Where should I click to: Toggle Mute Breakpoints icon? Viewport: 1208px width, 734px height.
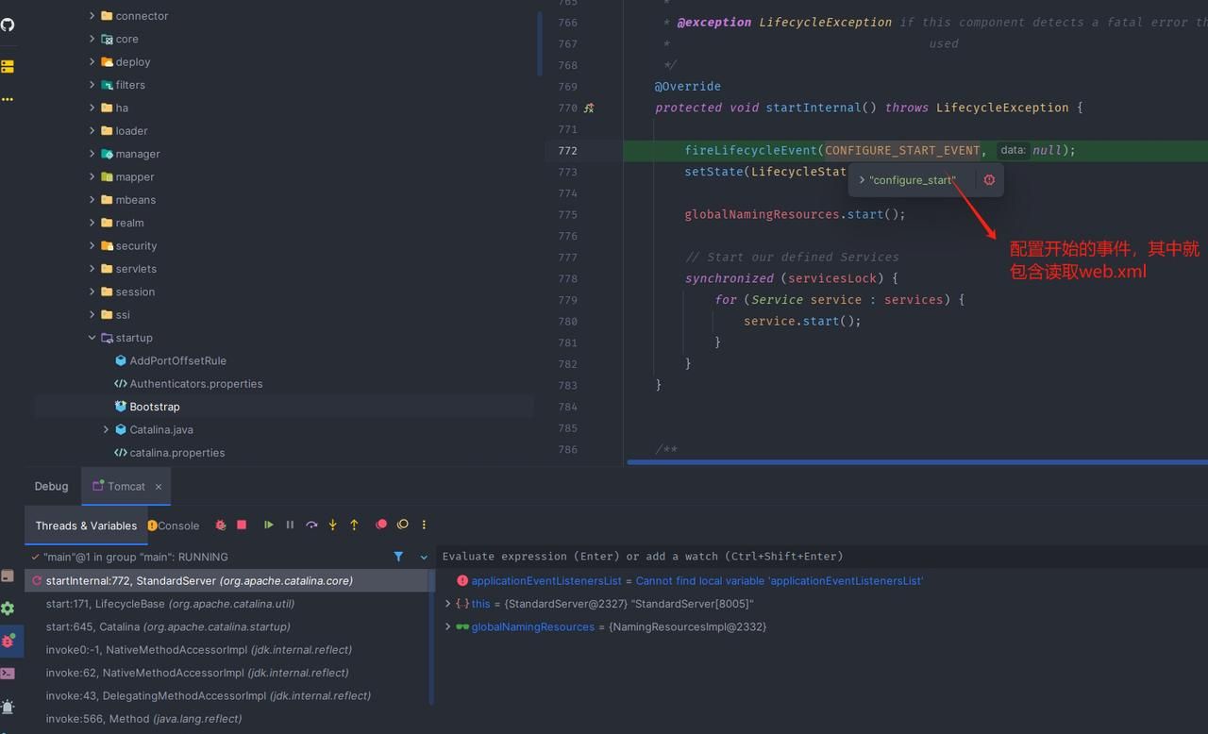pyautogui.click(x=403, y=525)
